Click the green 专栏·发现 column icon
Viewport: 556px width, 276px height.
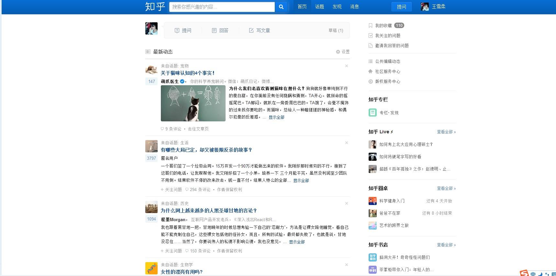[373, 113]
